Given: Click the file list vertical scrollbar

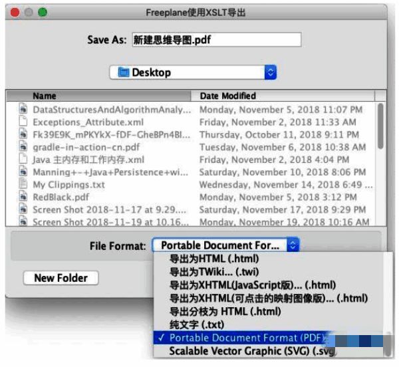Looking at the screenshot, I should click(380, 126).
